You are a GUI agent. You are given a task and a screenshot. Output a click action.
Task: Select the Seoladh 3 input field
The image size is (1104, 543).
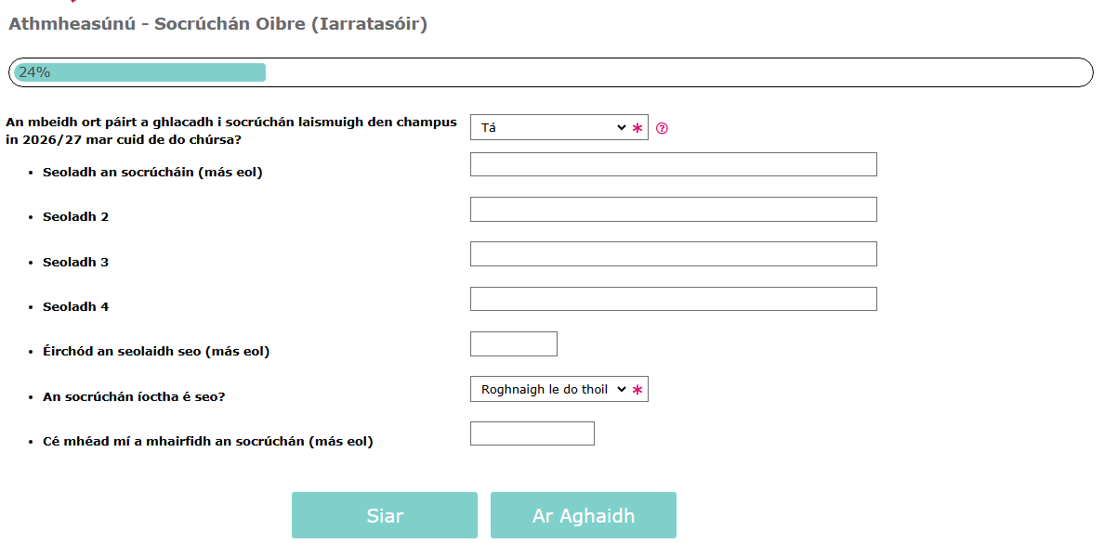[x=673, y=254]
